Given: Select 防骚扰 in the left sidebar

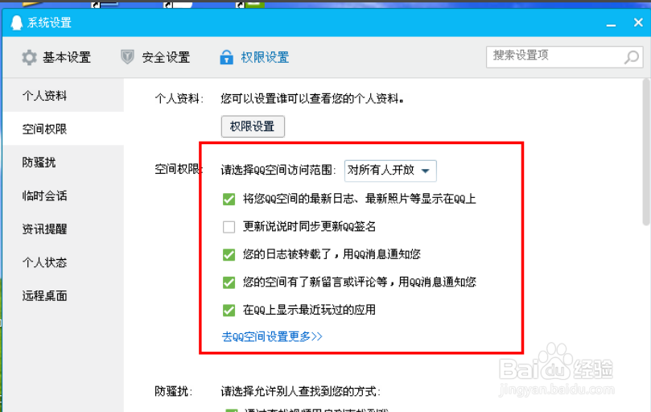Looking at the screenshot, I should pyautogui.click(x=39, y=163).
